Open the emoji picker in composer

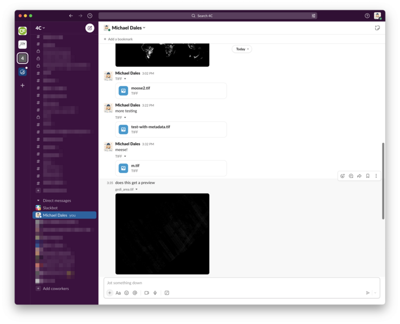(126, 293)
